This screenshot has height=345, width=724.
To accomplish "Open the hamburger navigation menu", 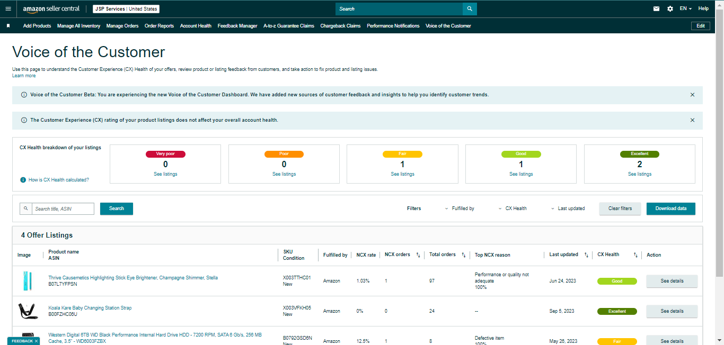I will coord(8,9).
